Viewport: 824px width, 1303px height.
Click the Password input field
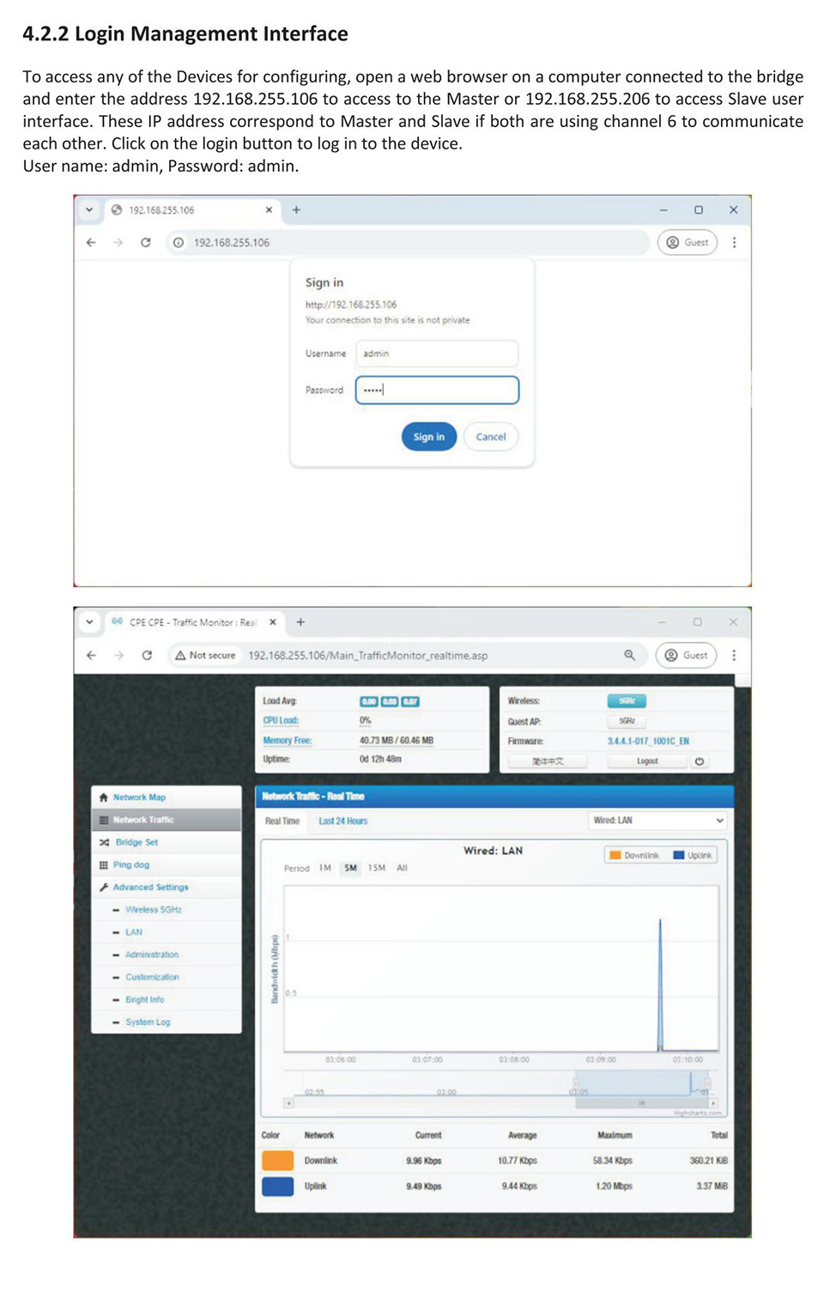coord(437,390)
